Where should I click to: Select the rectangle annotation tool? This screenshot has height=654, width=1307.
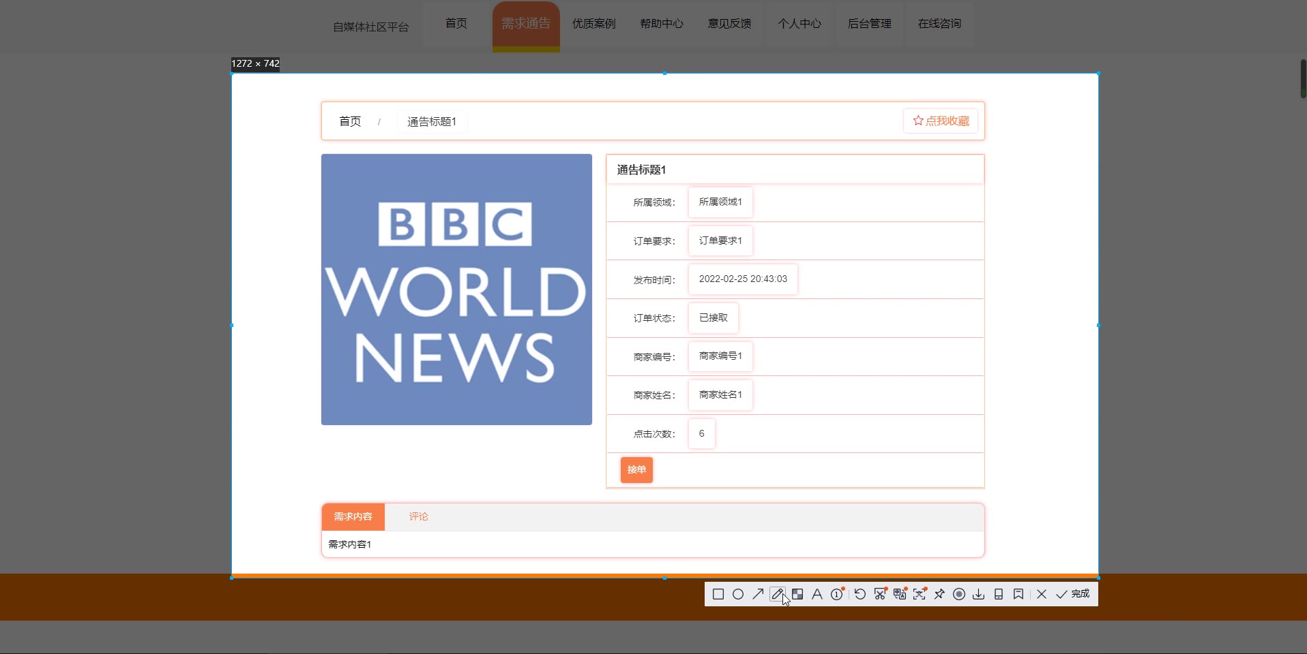point(718,594)
